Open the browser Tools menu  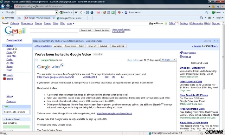220,18
